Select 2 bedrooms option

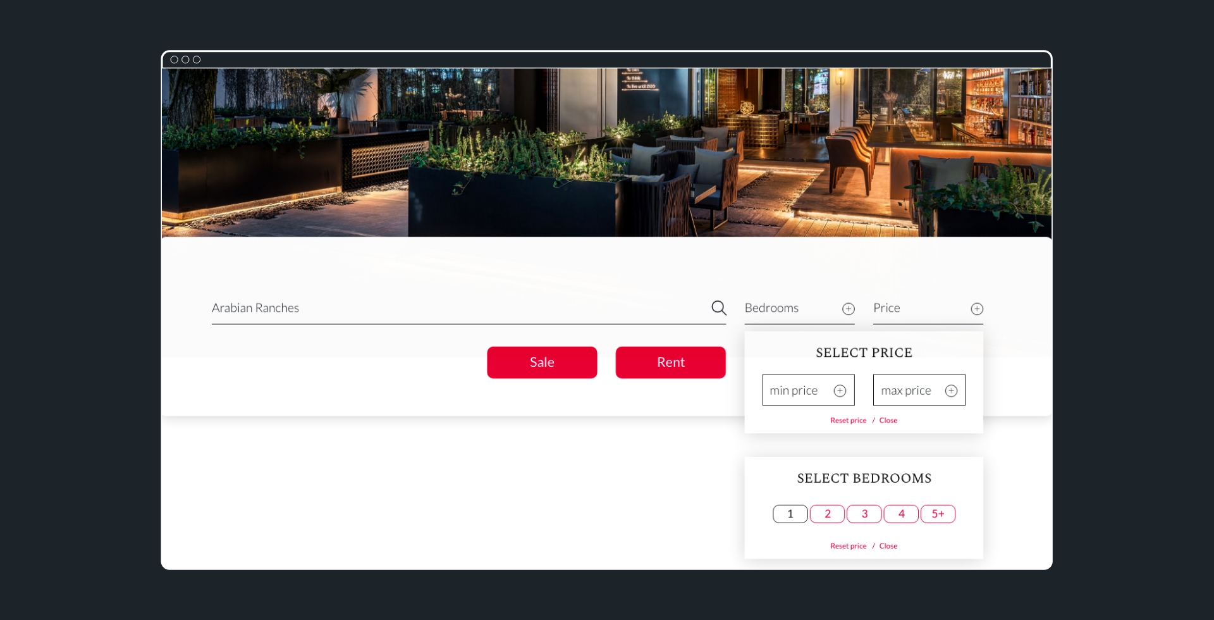(827, 514)
